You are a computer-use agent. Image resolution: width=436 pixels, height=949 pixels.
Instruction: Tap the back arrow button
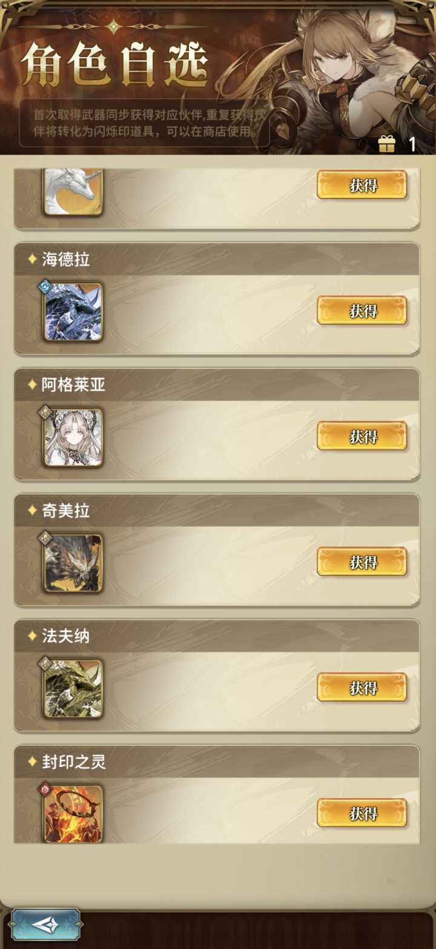(x=46, y=924)
